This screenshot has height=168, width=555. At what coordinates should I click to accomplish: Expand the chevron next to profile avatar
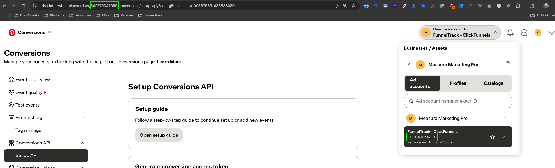pyautogui.click(x=552, y=33)
